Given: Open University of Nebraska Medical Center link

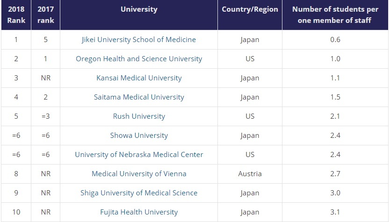Looking at the screenshot, I should [139, 155].
